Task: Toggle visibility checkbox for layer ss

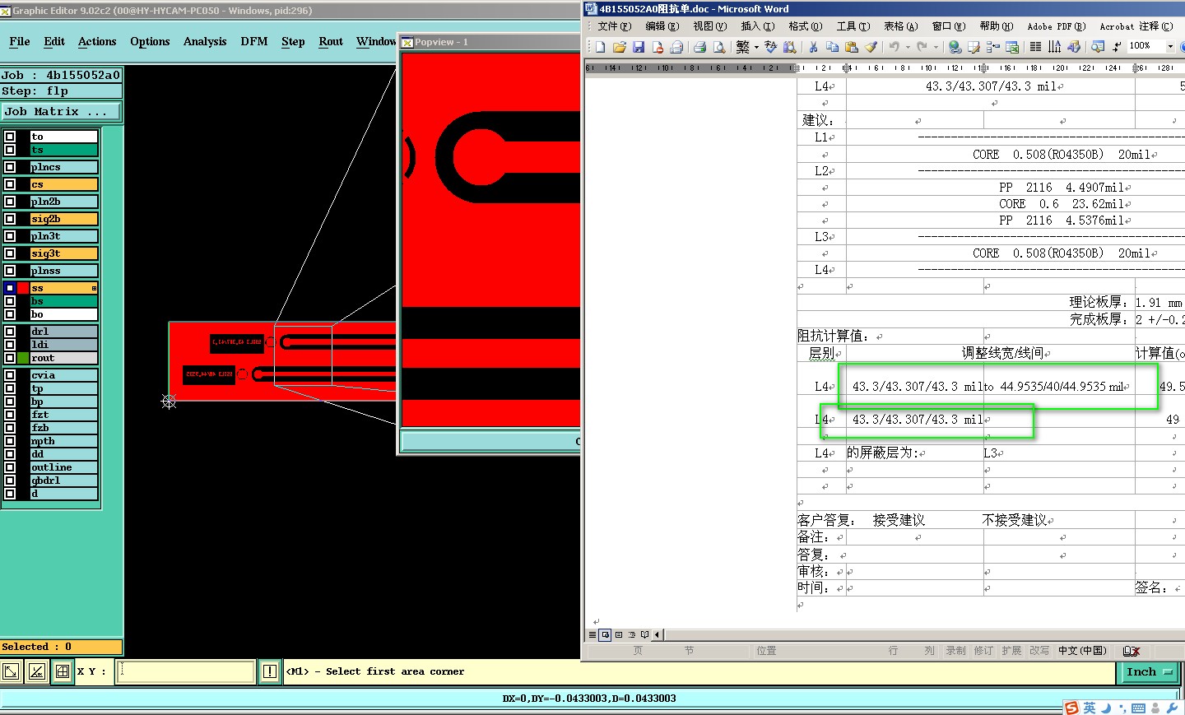Action: click(10, 288)
